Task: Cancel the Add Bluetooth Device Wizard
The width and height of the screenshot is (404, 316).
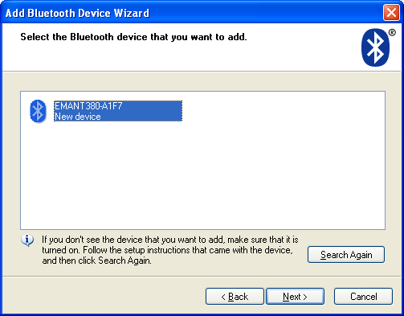Action: 363,297
